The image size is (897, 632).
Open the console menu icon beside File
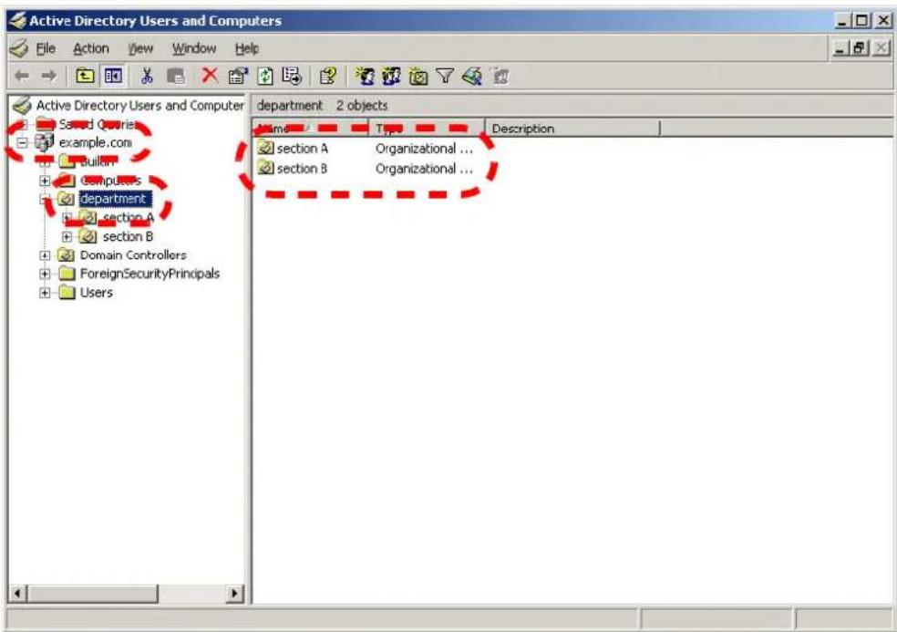[19, 48]
